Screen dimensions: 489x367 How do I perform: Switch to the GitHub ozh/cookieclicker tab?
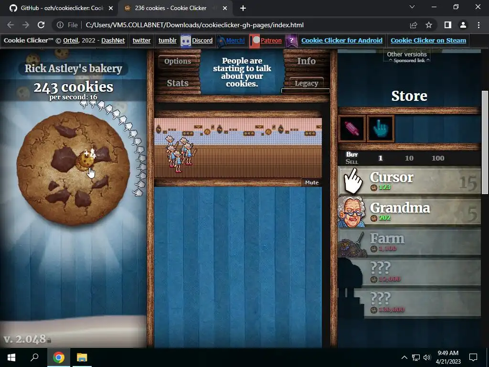(x=59, y=8)
